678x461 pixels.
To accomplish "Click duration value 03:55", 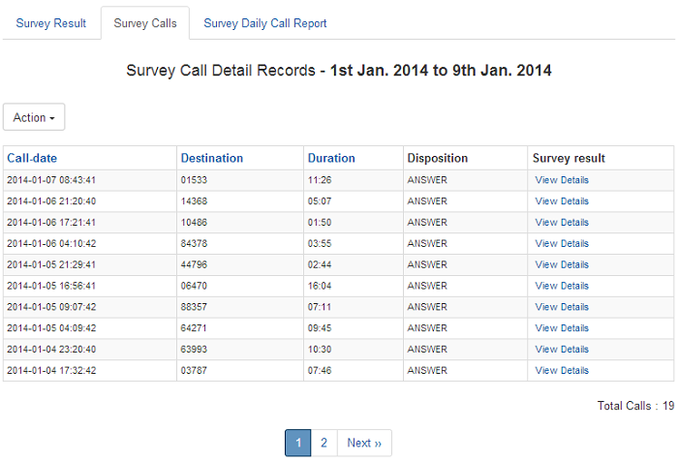I will [x=320, y=244].
